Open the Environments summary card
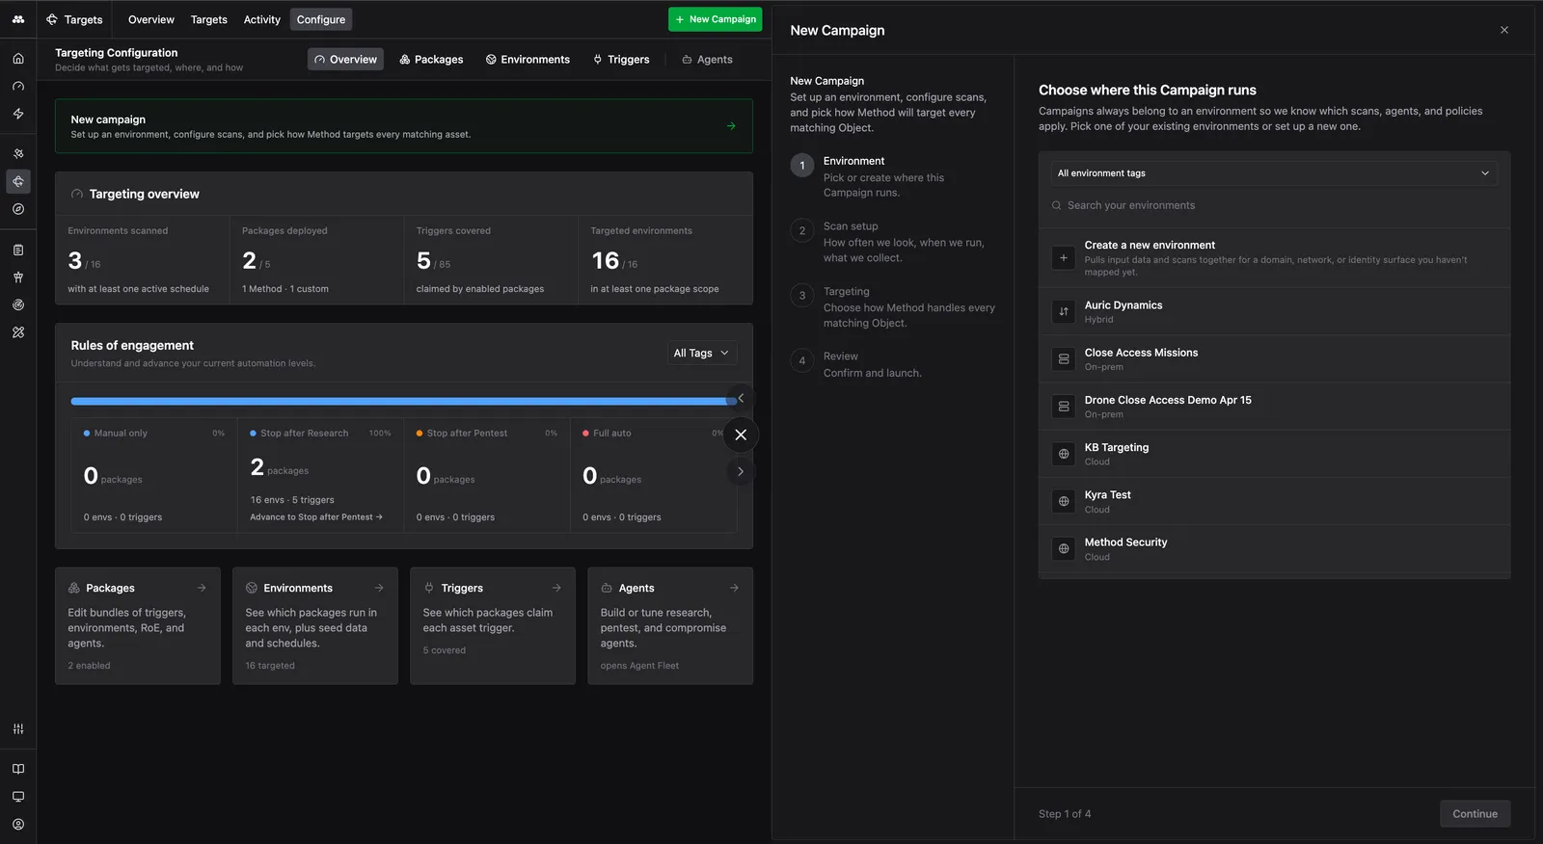Screen dimensions: 1543x844 coord(315,625)
